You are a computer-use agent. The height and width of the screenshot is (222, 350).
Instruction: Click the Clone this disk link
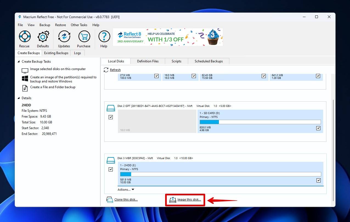(x=126, y=199)
